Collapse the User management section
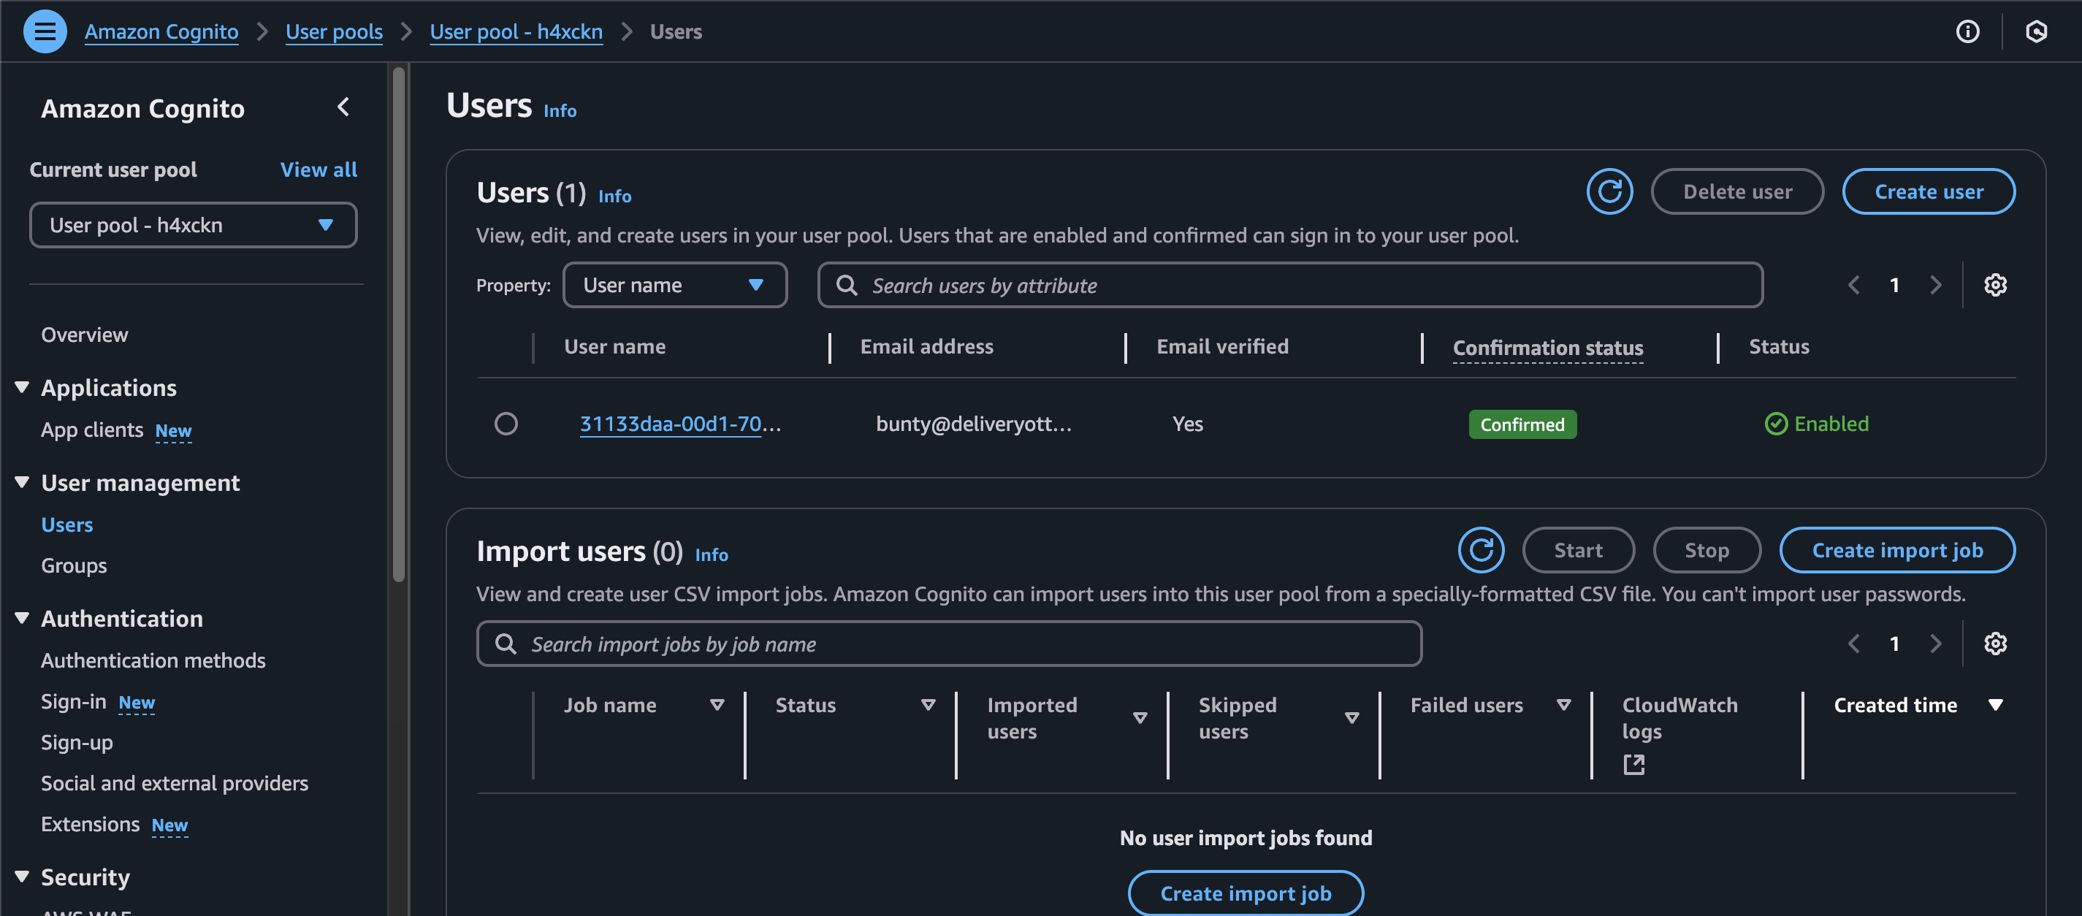 [x=22, y=483]
